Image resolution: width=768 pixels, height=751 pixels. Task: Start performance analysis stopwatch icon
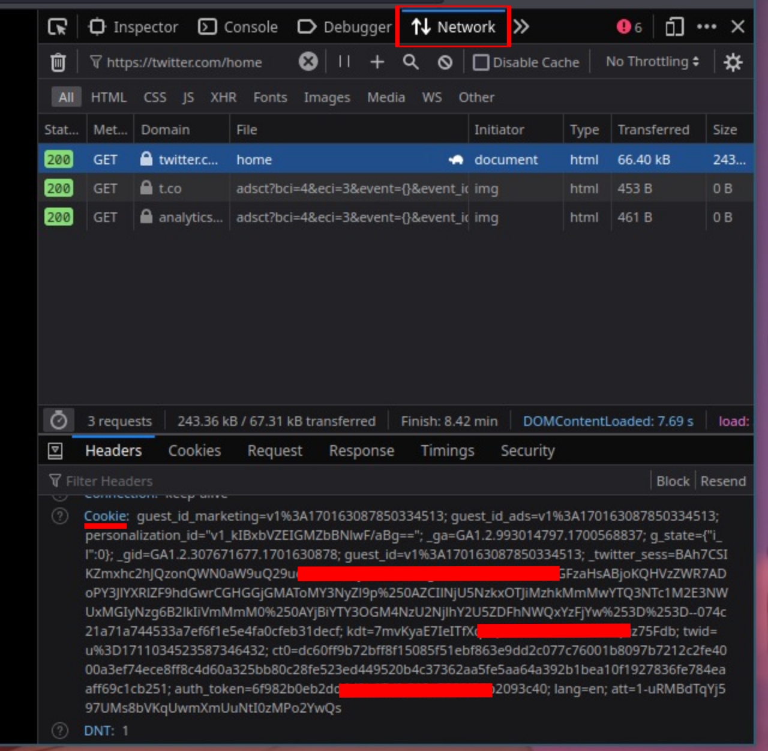pyautogui.click(x=58, y=420)
